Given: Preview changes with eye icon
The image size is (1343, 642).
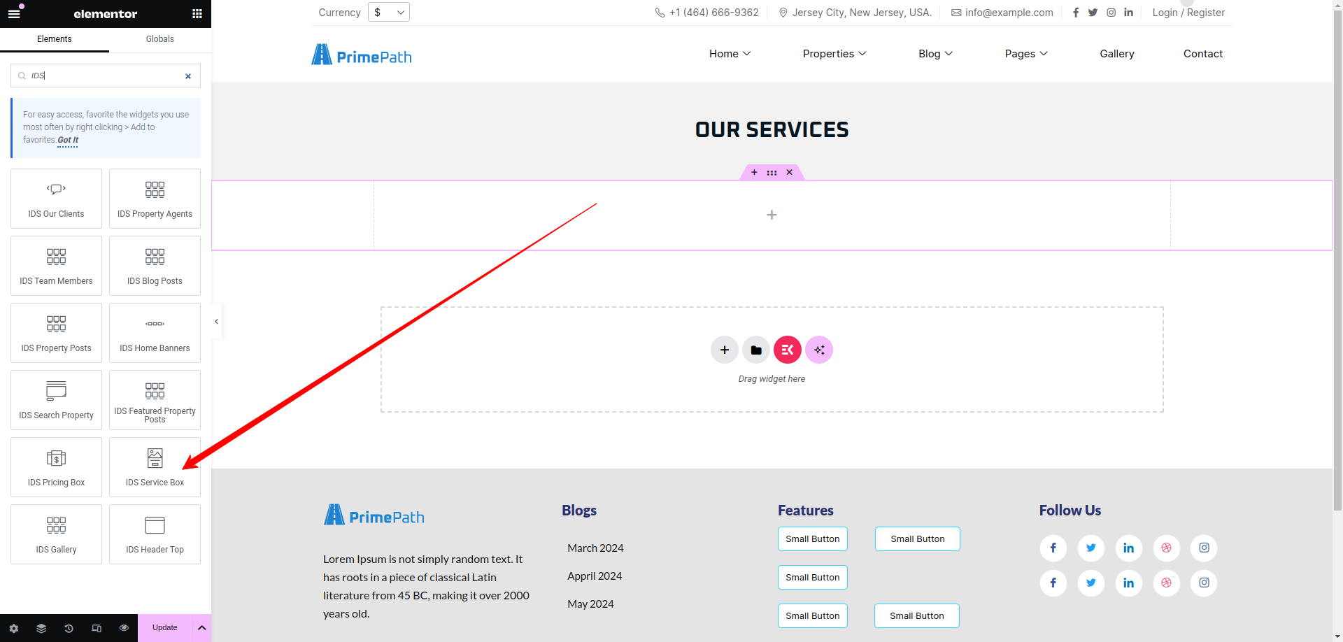Looking at the screenshot, I should (124, 628).
